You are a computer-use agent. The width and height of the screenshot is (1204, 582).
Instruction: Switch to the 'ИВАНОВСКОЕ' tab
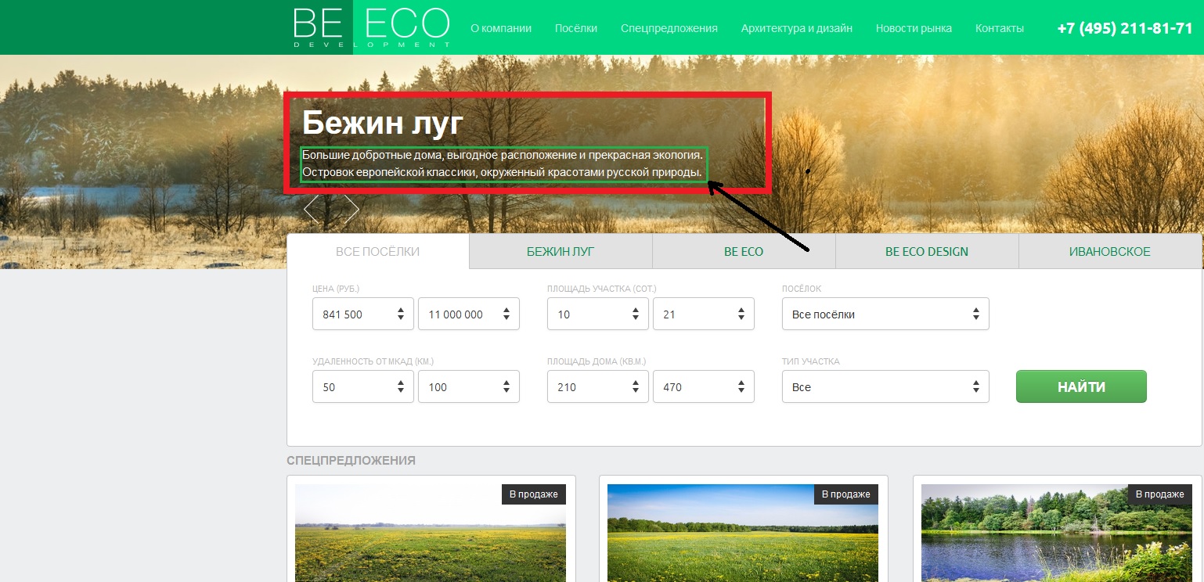pos(1109,252)
